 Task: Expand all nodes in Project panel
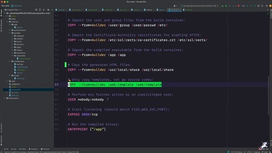[40, 10]
